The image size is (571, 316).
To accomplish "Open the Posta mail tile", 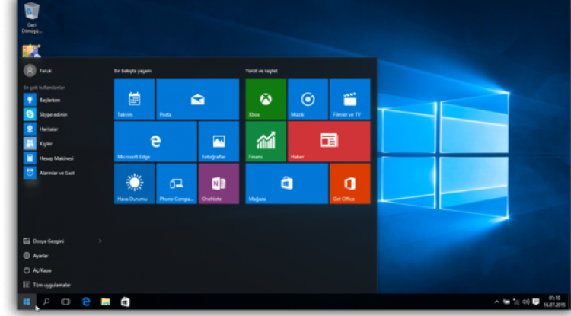I will (198, 99).
